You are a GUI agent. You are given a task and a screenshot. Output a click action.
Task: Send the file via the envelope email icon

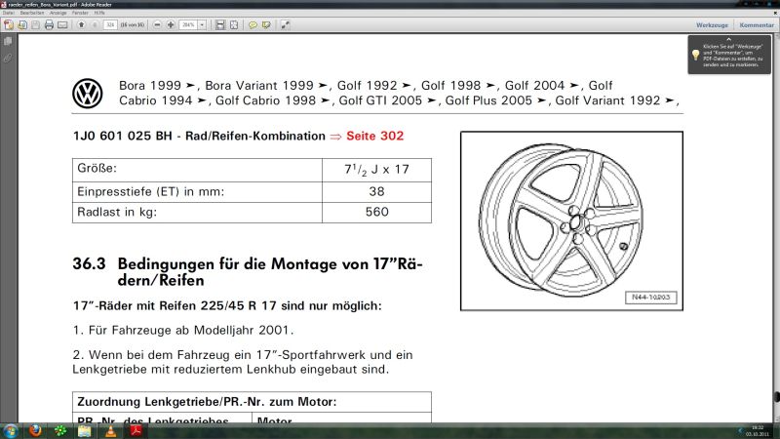(62, 24)
